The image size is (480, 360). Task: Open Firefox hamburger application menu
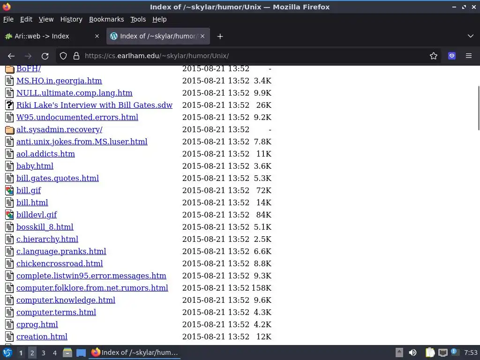coord(469,56)
